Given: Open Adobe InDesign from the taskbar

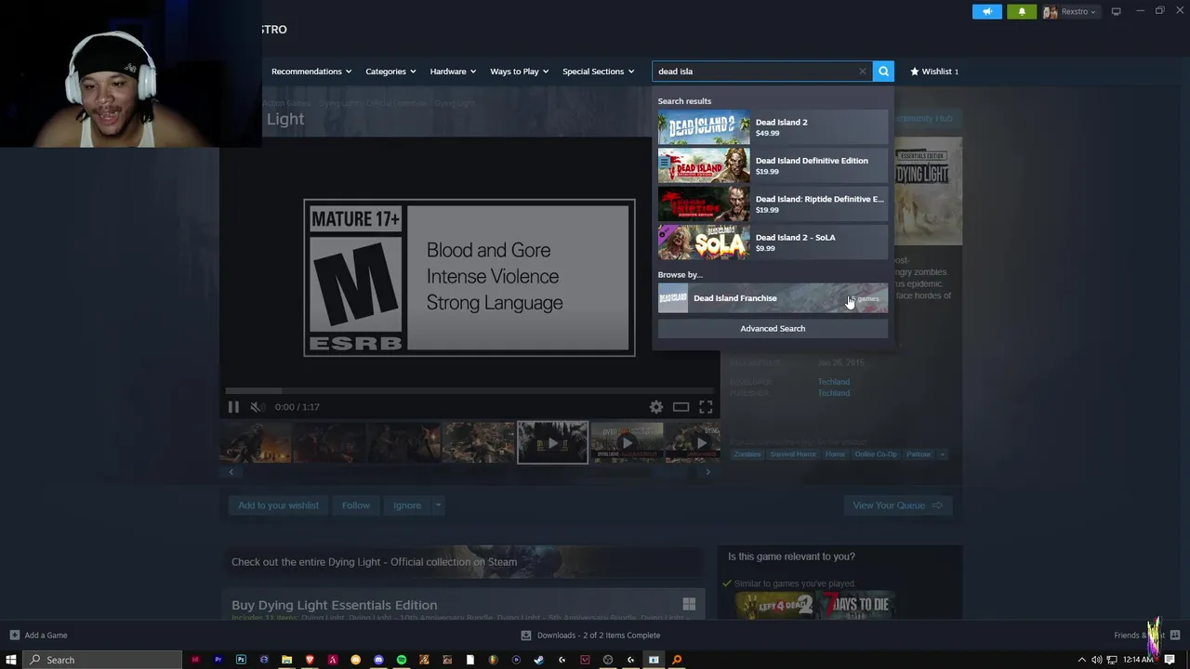Looking at the screenshot, I should coord(195,660).
